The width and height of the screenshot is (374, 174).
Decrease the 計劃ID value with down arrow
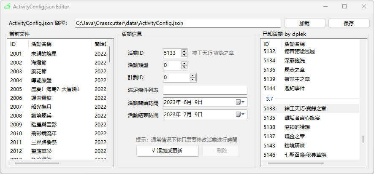(193, 79)
